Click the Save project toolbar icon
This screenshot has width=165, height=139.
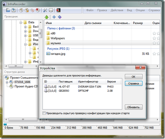[13, 10]
